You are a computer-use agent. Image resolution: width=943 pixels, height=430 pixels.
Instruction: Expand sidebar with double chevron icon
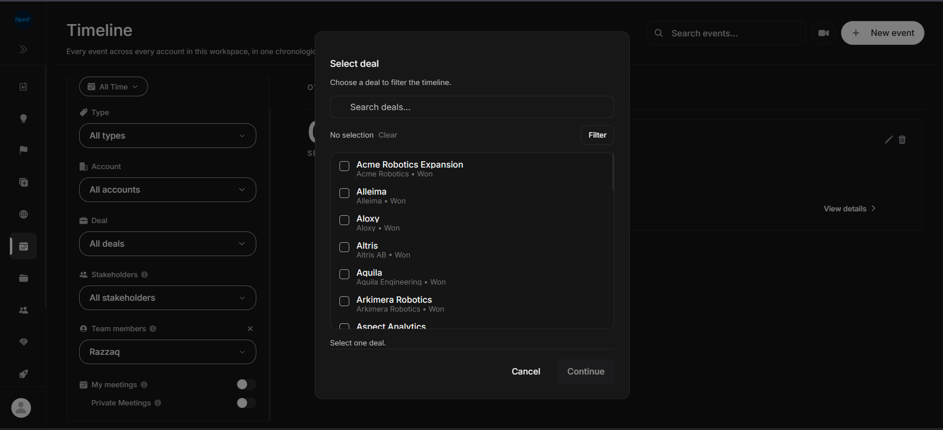(23, 50)
